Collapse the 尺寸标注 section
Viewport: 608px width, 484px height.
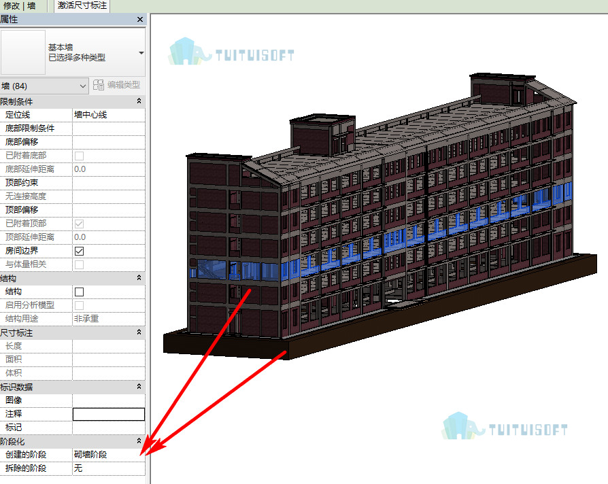[x=139, y=332]
